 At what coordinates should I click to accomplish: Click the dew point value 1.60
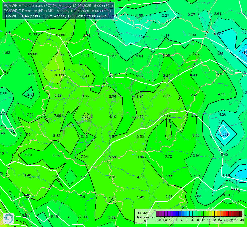tap(140, 117)
